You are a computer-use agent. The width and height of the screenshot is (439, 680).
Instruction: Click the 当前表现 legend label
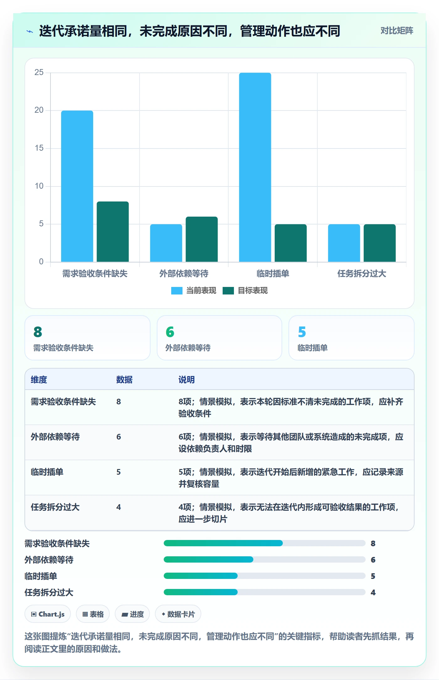pyautogui.click(x=201, y=291)
